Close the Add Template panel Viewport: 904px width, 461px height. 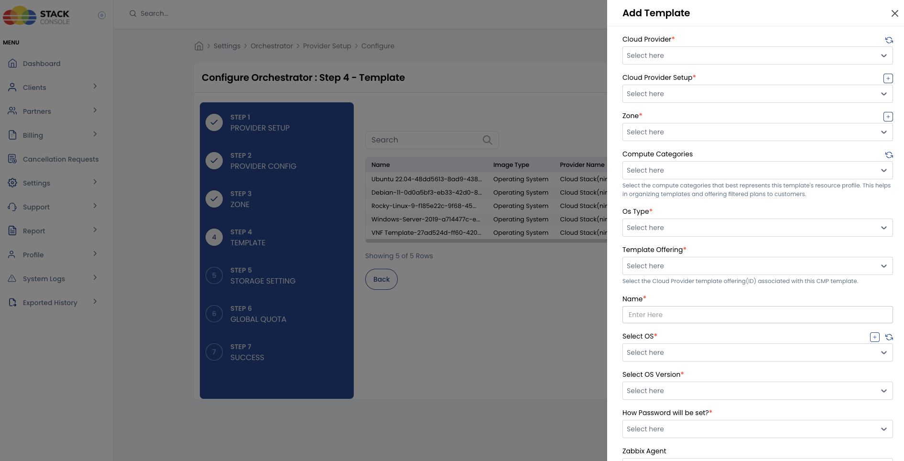[x=894, y=13]
